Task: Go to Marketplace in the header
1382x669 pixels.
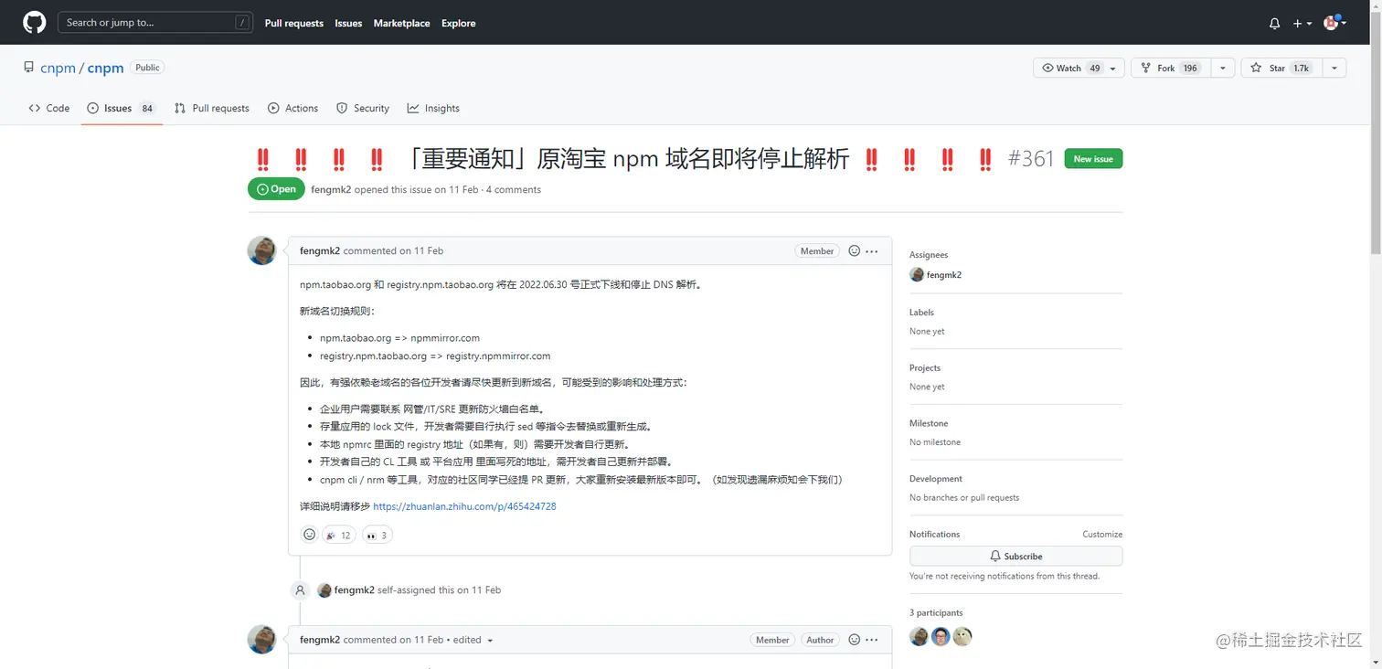Action: (401, 24)
